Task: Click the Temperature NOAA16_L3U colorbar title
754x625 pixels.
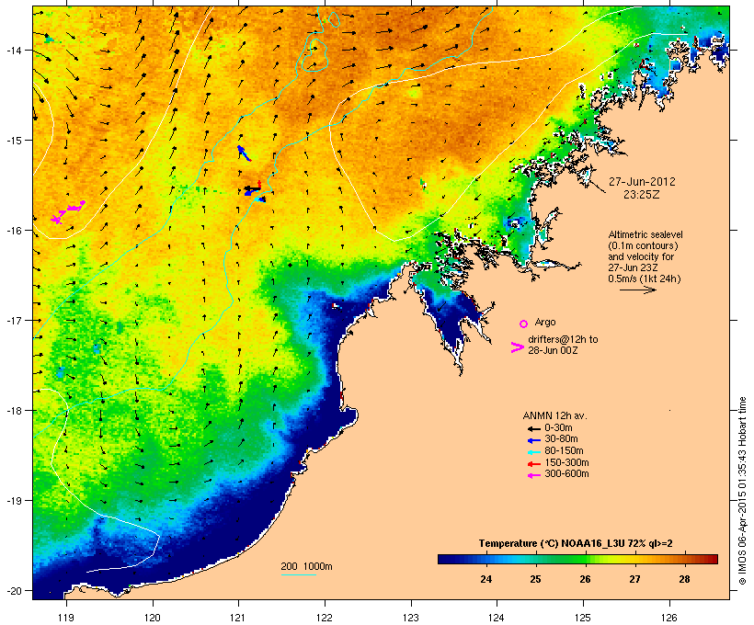Action: pos(576,544)
